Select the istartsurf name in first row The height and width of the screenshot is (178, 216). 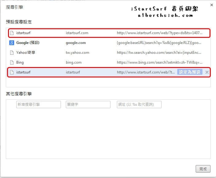pos(23,33)
